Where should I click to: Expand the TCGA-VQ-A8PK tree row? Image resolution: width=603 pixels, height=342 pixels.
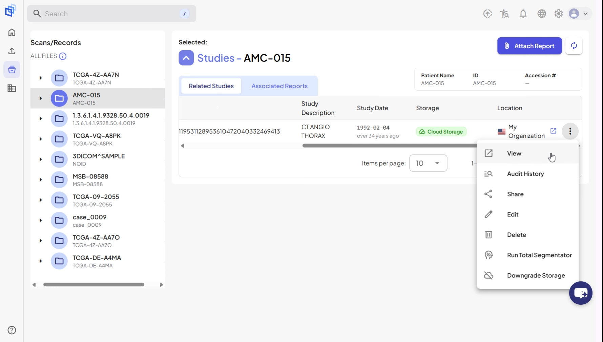point(41,139)
